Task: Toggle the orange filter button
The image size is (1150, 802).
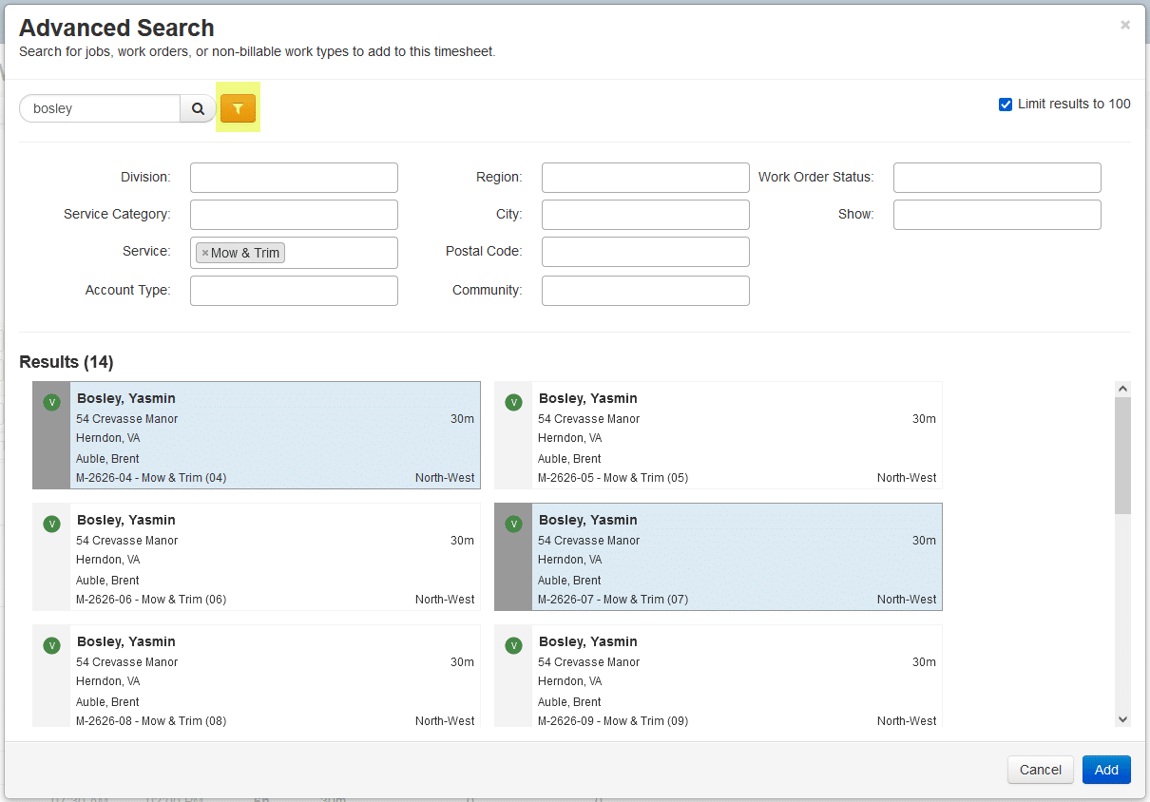Action: click(238, 108)
